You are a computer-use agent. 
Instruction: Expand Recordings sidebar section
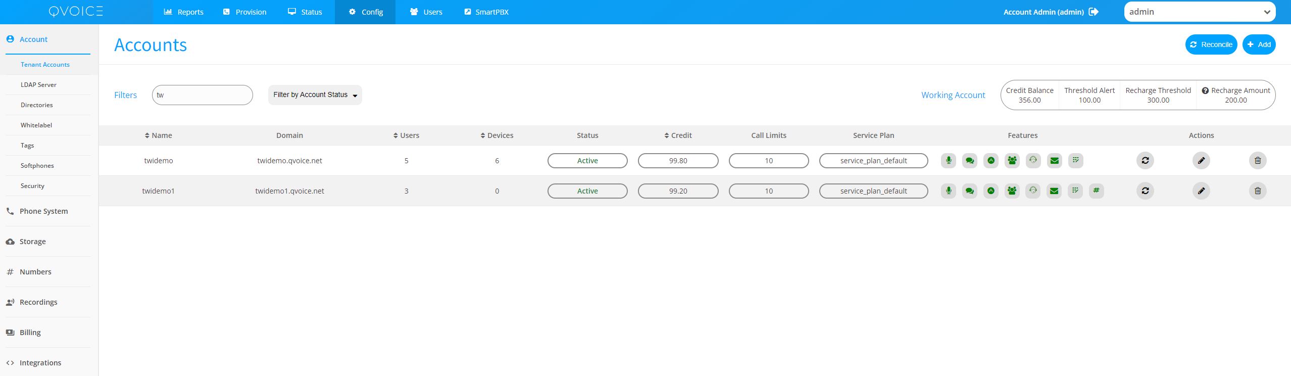(38, 302)
